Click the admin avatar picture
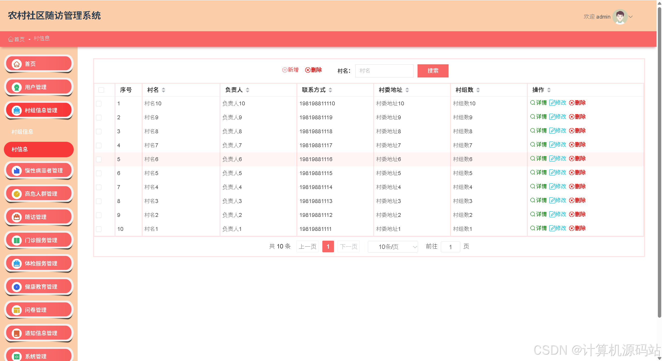This screenshot has width=662, height=361. pyautogui.click(x=620, y=17)
